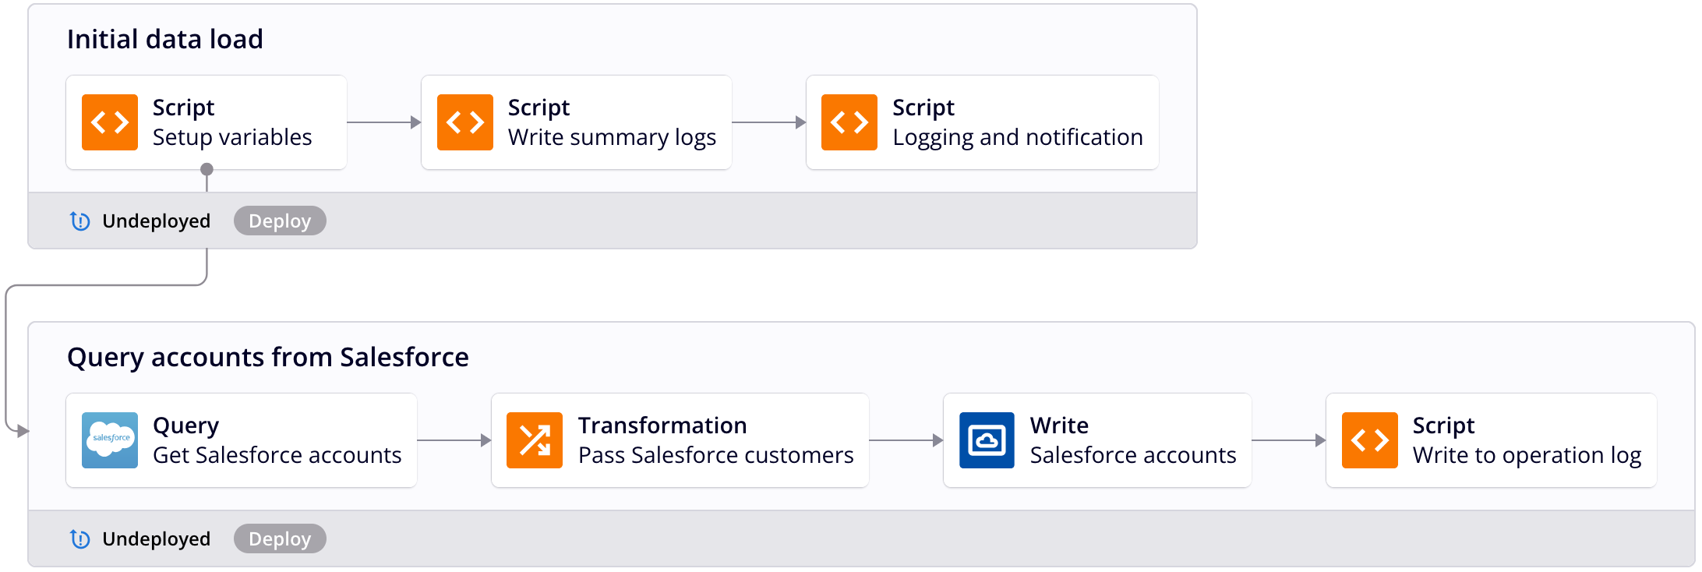Viewport: 1702px width, 572px height.
Task: Select the Get Salesforce accounts step label
Action: pos(277,455)
